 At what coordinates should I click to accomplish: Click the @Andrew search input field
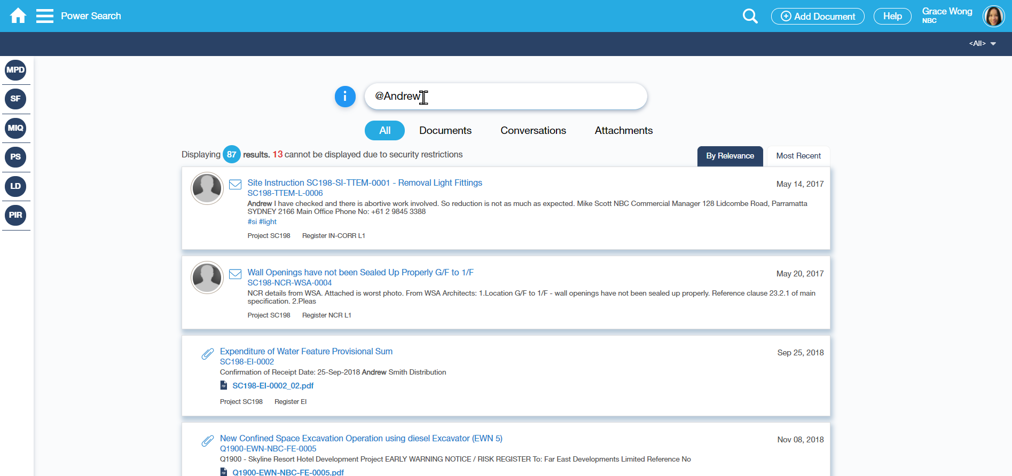click(505, 97)
